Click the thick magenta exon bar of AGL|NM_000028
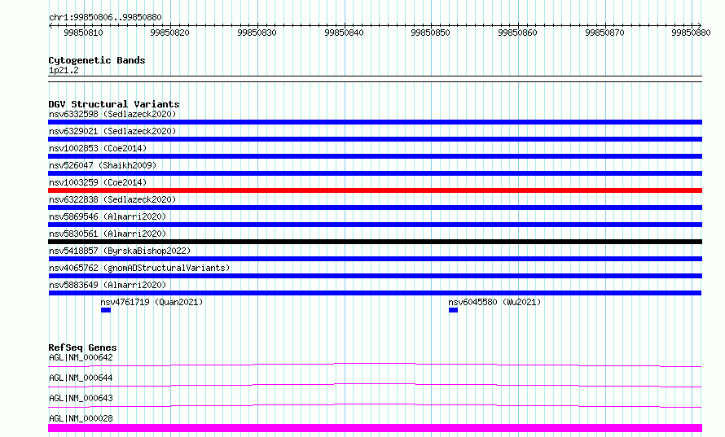This screenshot has height=437, width=725. (375, 428)
